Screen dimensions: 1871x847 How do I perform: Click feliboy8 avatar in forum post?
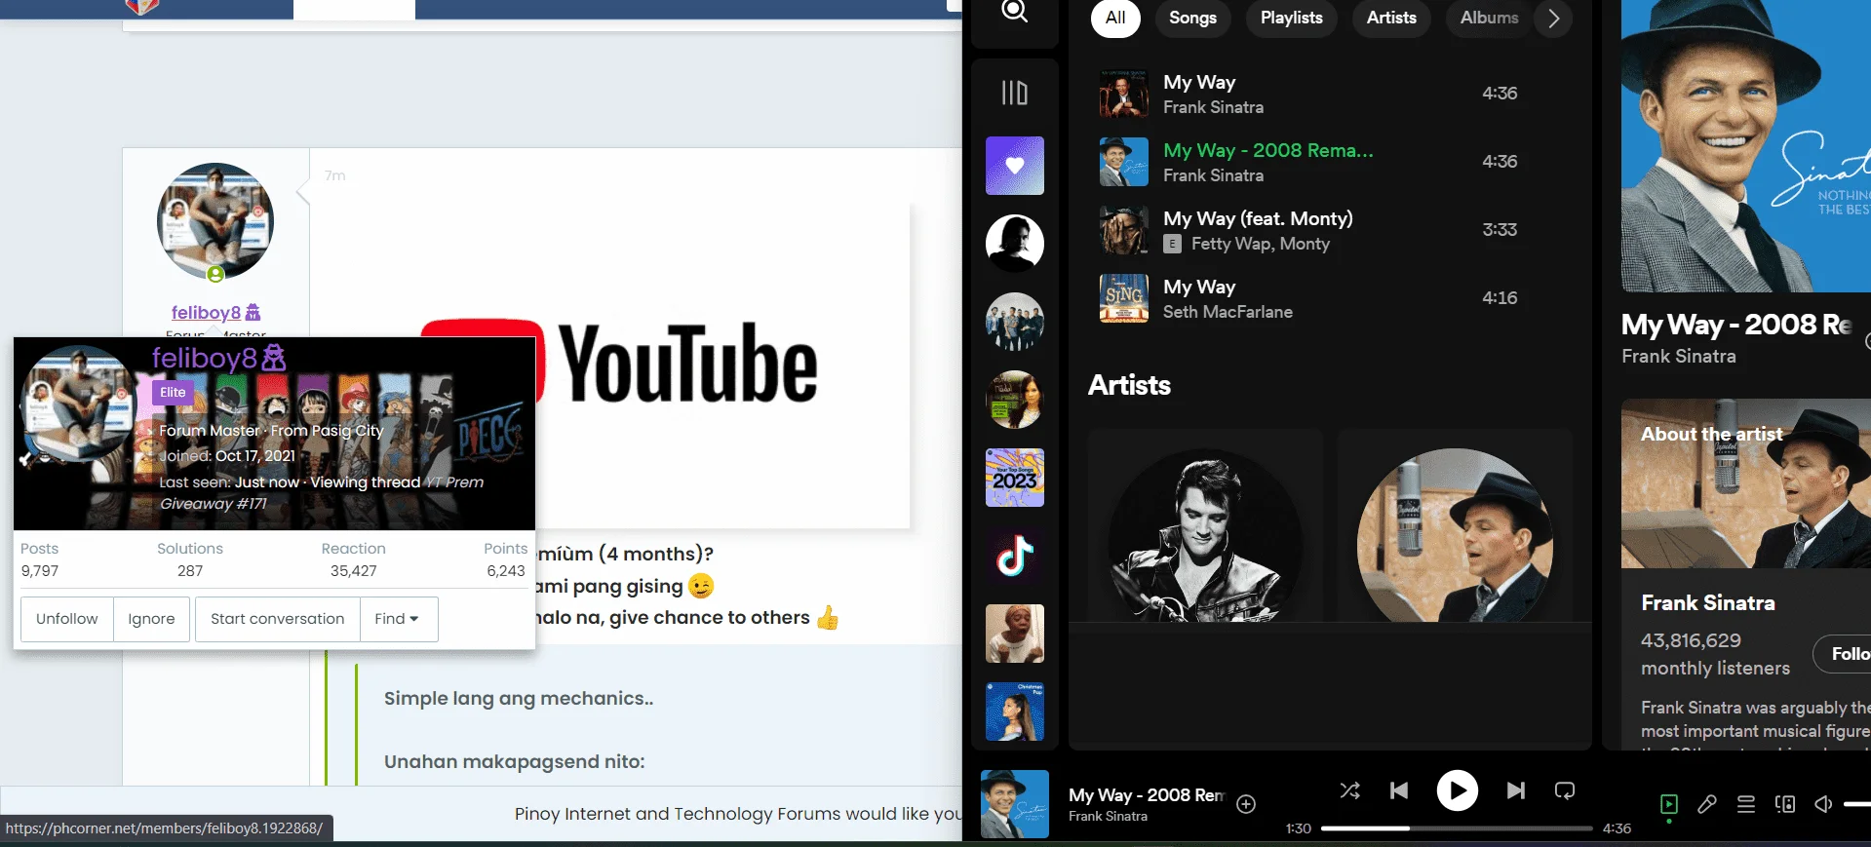(215, 221)
